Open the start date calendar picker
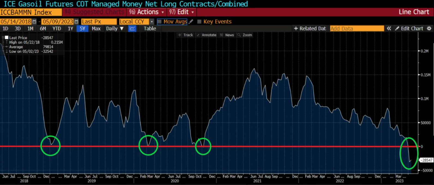The height and width of the screenshot is (185, 434). (x=34, y=22)
